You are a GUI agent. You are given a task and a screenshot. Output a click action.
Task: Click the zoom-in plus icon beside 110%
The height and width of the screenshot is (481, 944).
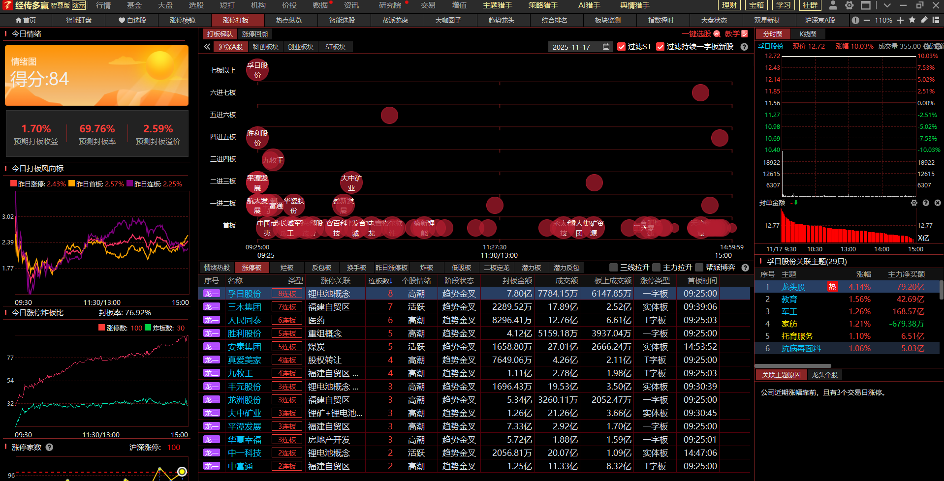click(900, 20)
